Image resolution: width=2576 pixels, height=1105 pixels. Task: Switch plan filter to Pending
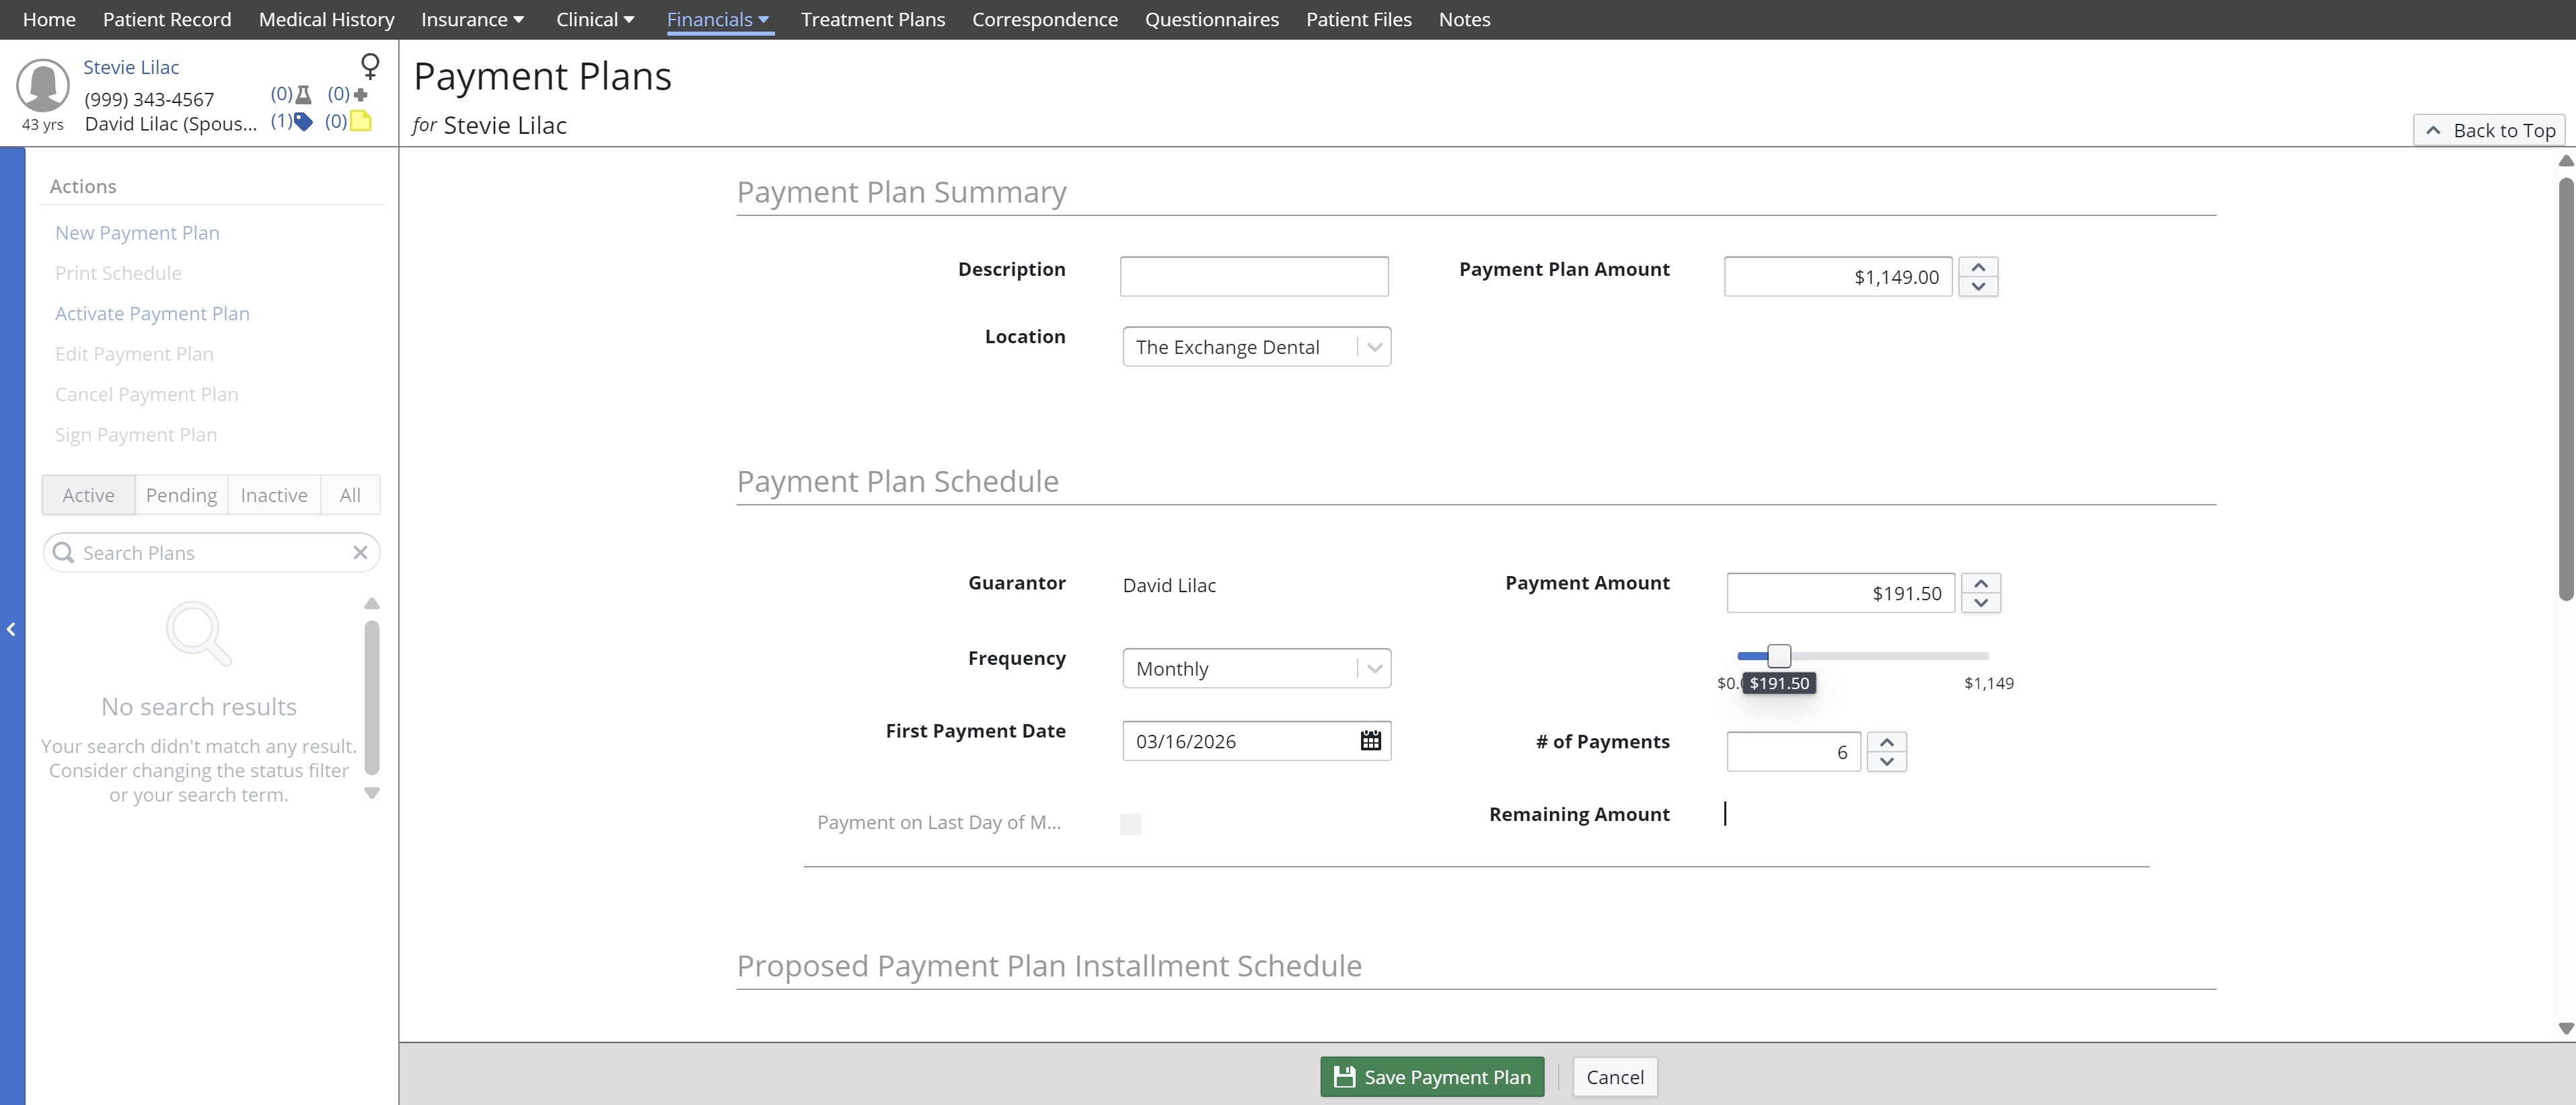tap(181, 495)
